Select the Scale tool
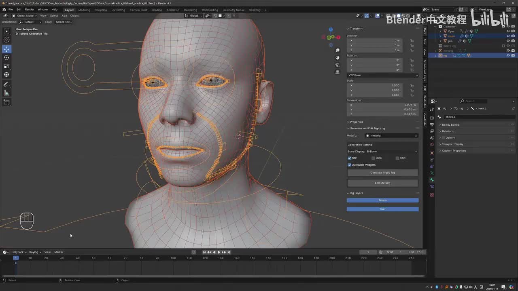 point(6,66)
